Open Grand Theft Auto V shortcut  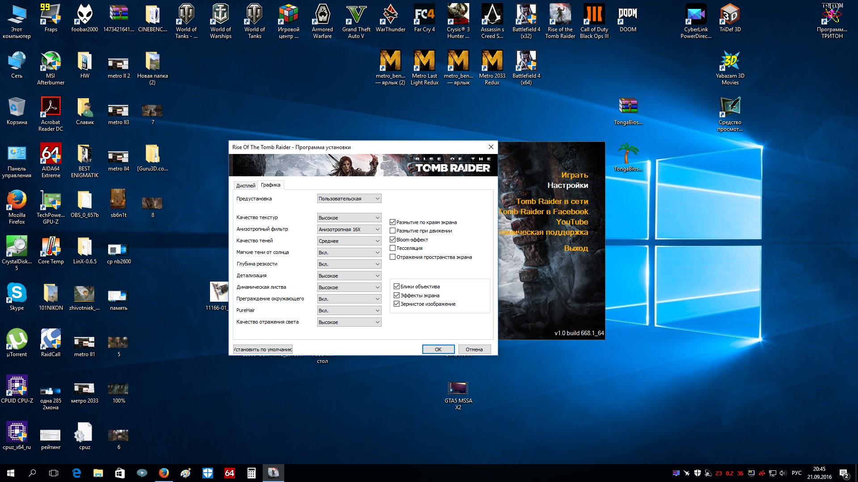tap(356, 20)
